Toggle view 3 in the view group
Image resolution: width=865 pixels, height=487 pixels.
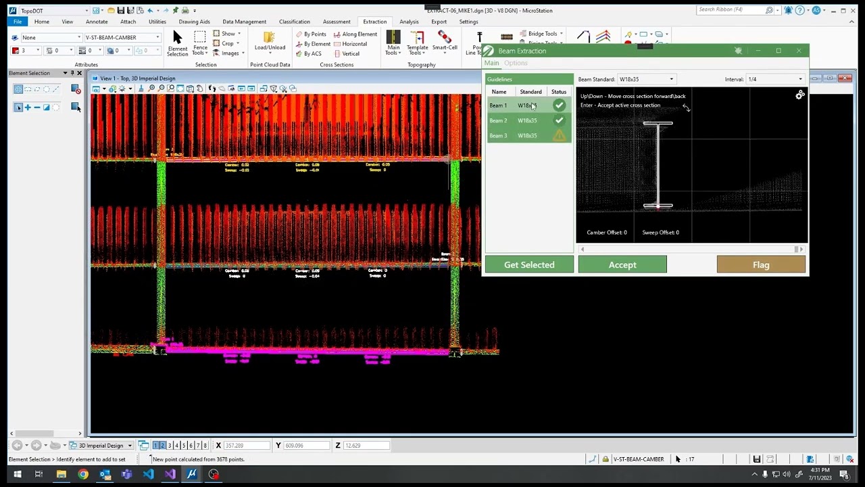(170, 445)
